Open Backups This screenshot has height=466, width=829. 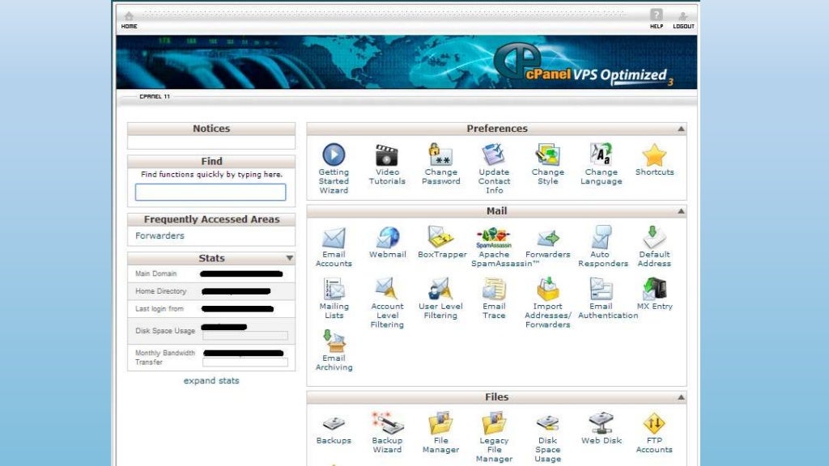pyautogui.click(x=334, y=429)
